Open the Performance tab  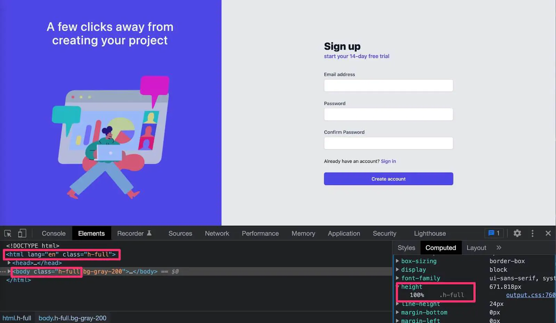coord(260,233)
